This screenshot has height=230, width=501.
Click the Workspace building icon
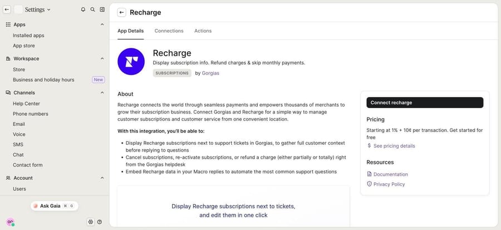[x=8, y=59]
